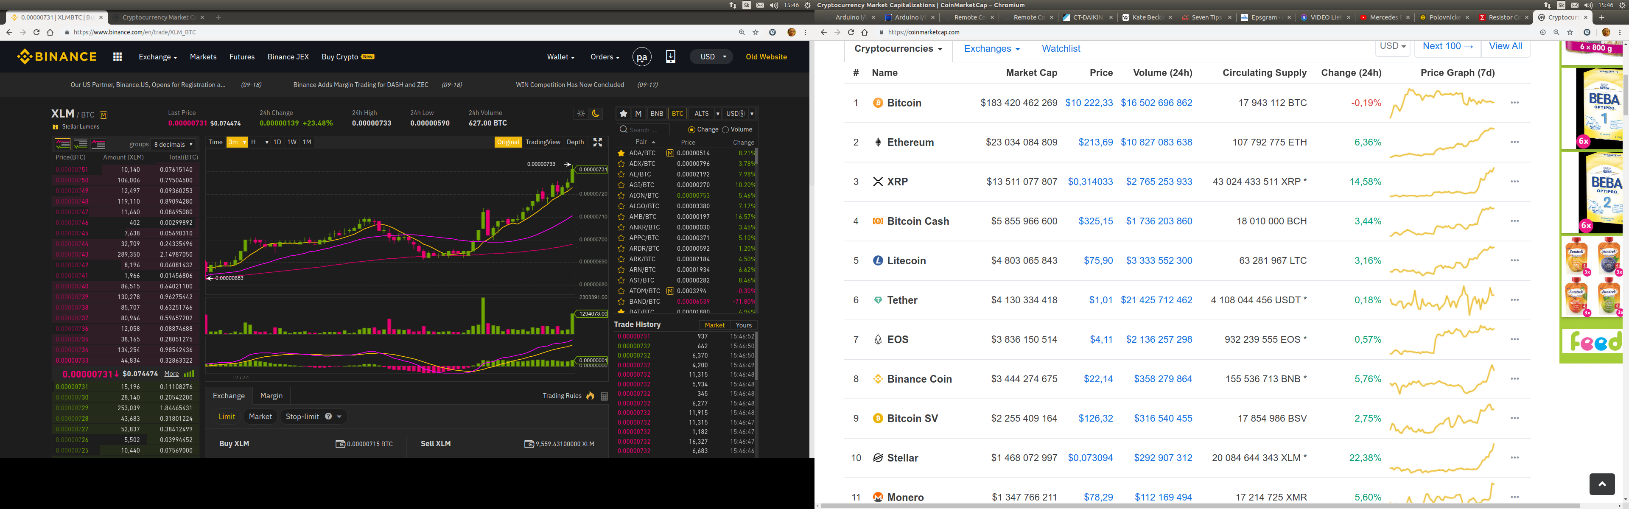Expand the Cryptocurrencies menu on CoinMarketCap
Viewport: 1629px width, 509px height.
pos(898,49)
